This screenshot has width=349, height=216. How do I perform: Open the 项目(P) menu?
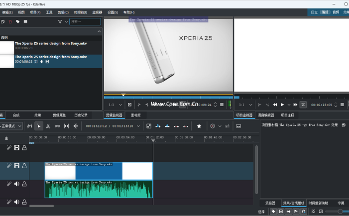tap(35, 12)
